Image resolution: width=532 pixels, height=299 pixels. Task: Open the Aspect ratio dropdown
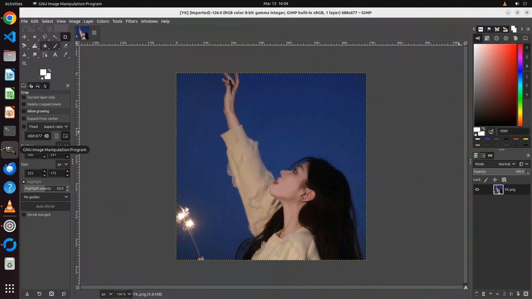pos(55,127)
